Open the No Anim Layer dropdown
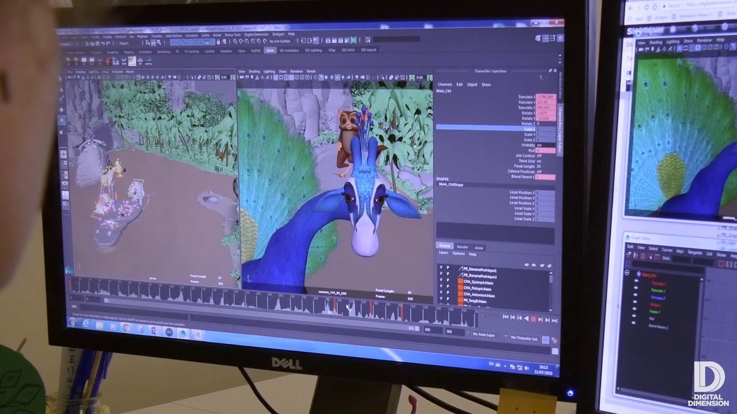Image resolution: width=737 pixels, height=414 pixels. tap(484, 334)
